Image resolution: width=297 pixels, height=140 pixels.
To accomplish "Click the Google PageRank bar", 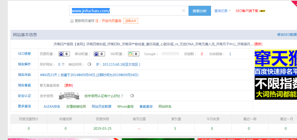I will (x=170, y=54).
